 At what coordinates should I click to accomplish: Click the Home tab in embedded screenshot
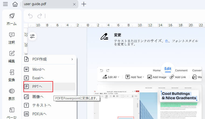click(157, 70)
